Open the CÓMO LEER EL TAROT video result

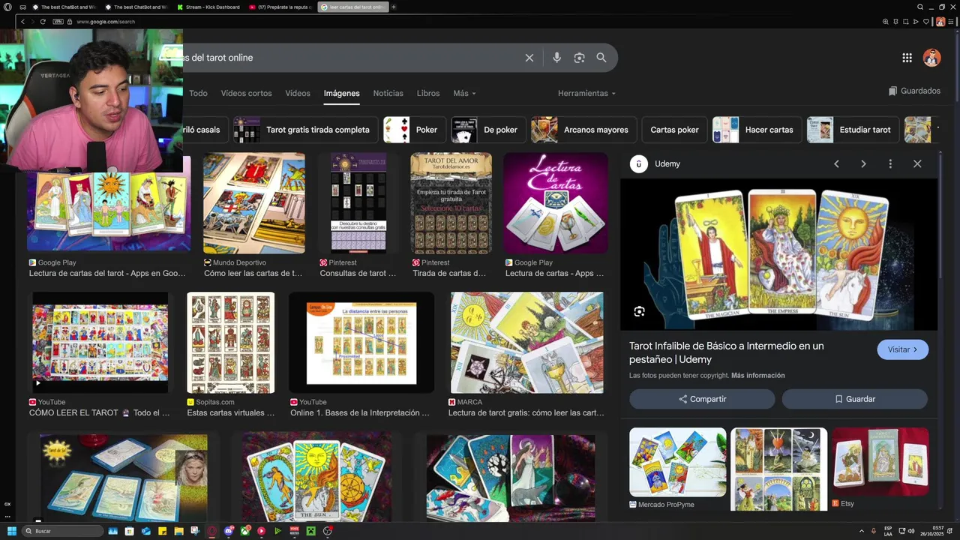(100, 343)
